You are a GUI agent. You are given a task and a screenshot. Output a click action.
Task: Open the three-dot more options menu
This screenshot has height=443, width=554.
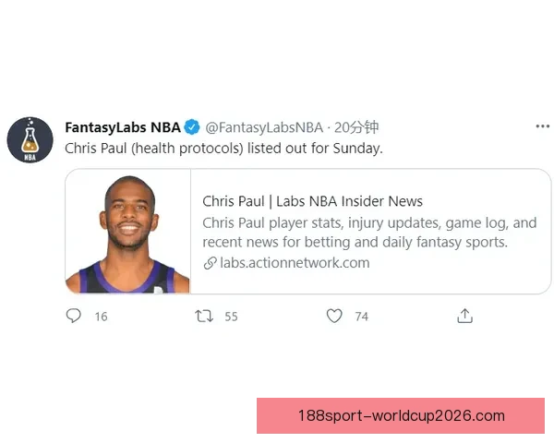tap(542, 126)
